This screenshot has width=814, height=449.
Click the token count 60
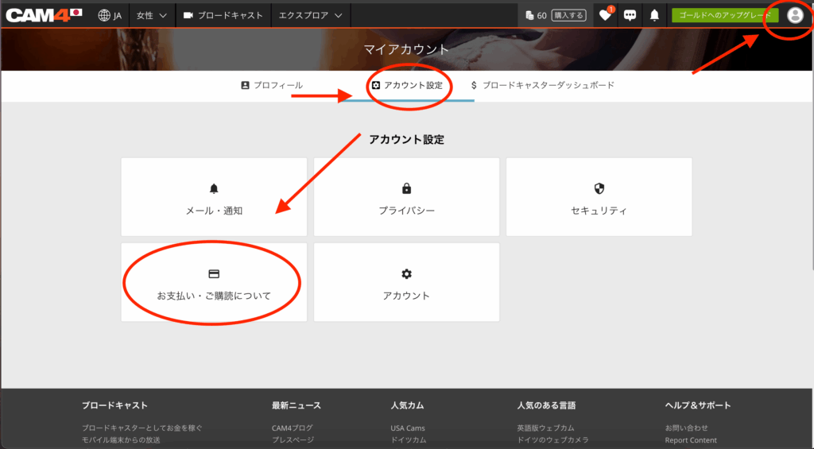coord(541,16)
